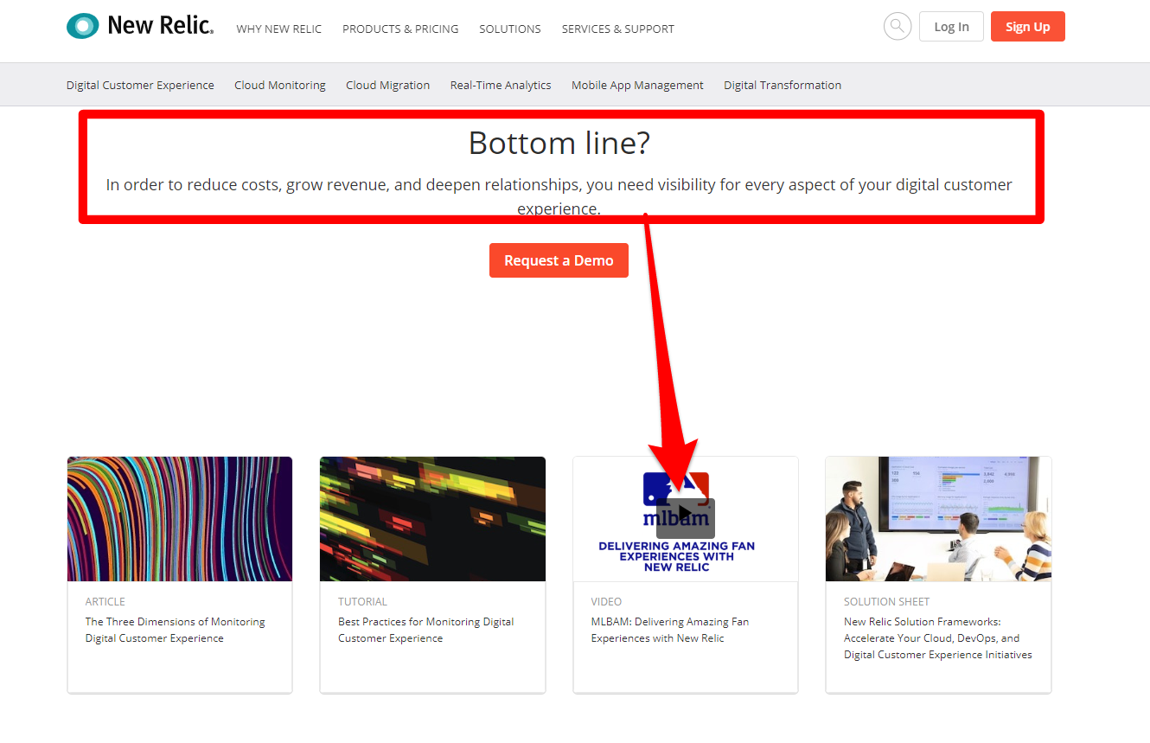Screen dimensions: 1150x743
Task: Click the New Relic logo
Action: coord(140,26)
